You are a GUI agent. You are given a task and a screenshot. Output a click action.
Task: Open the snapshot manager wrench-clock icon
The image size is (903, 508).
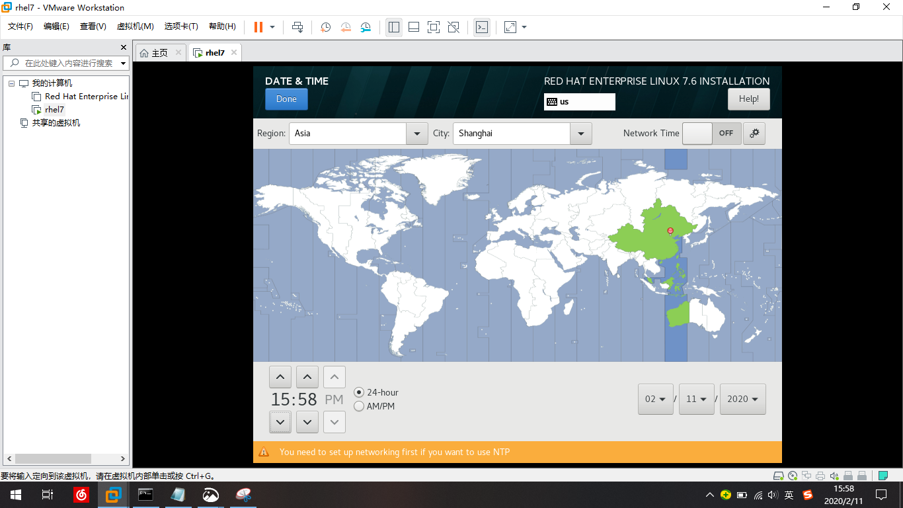pos(366,27)
